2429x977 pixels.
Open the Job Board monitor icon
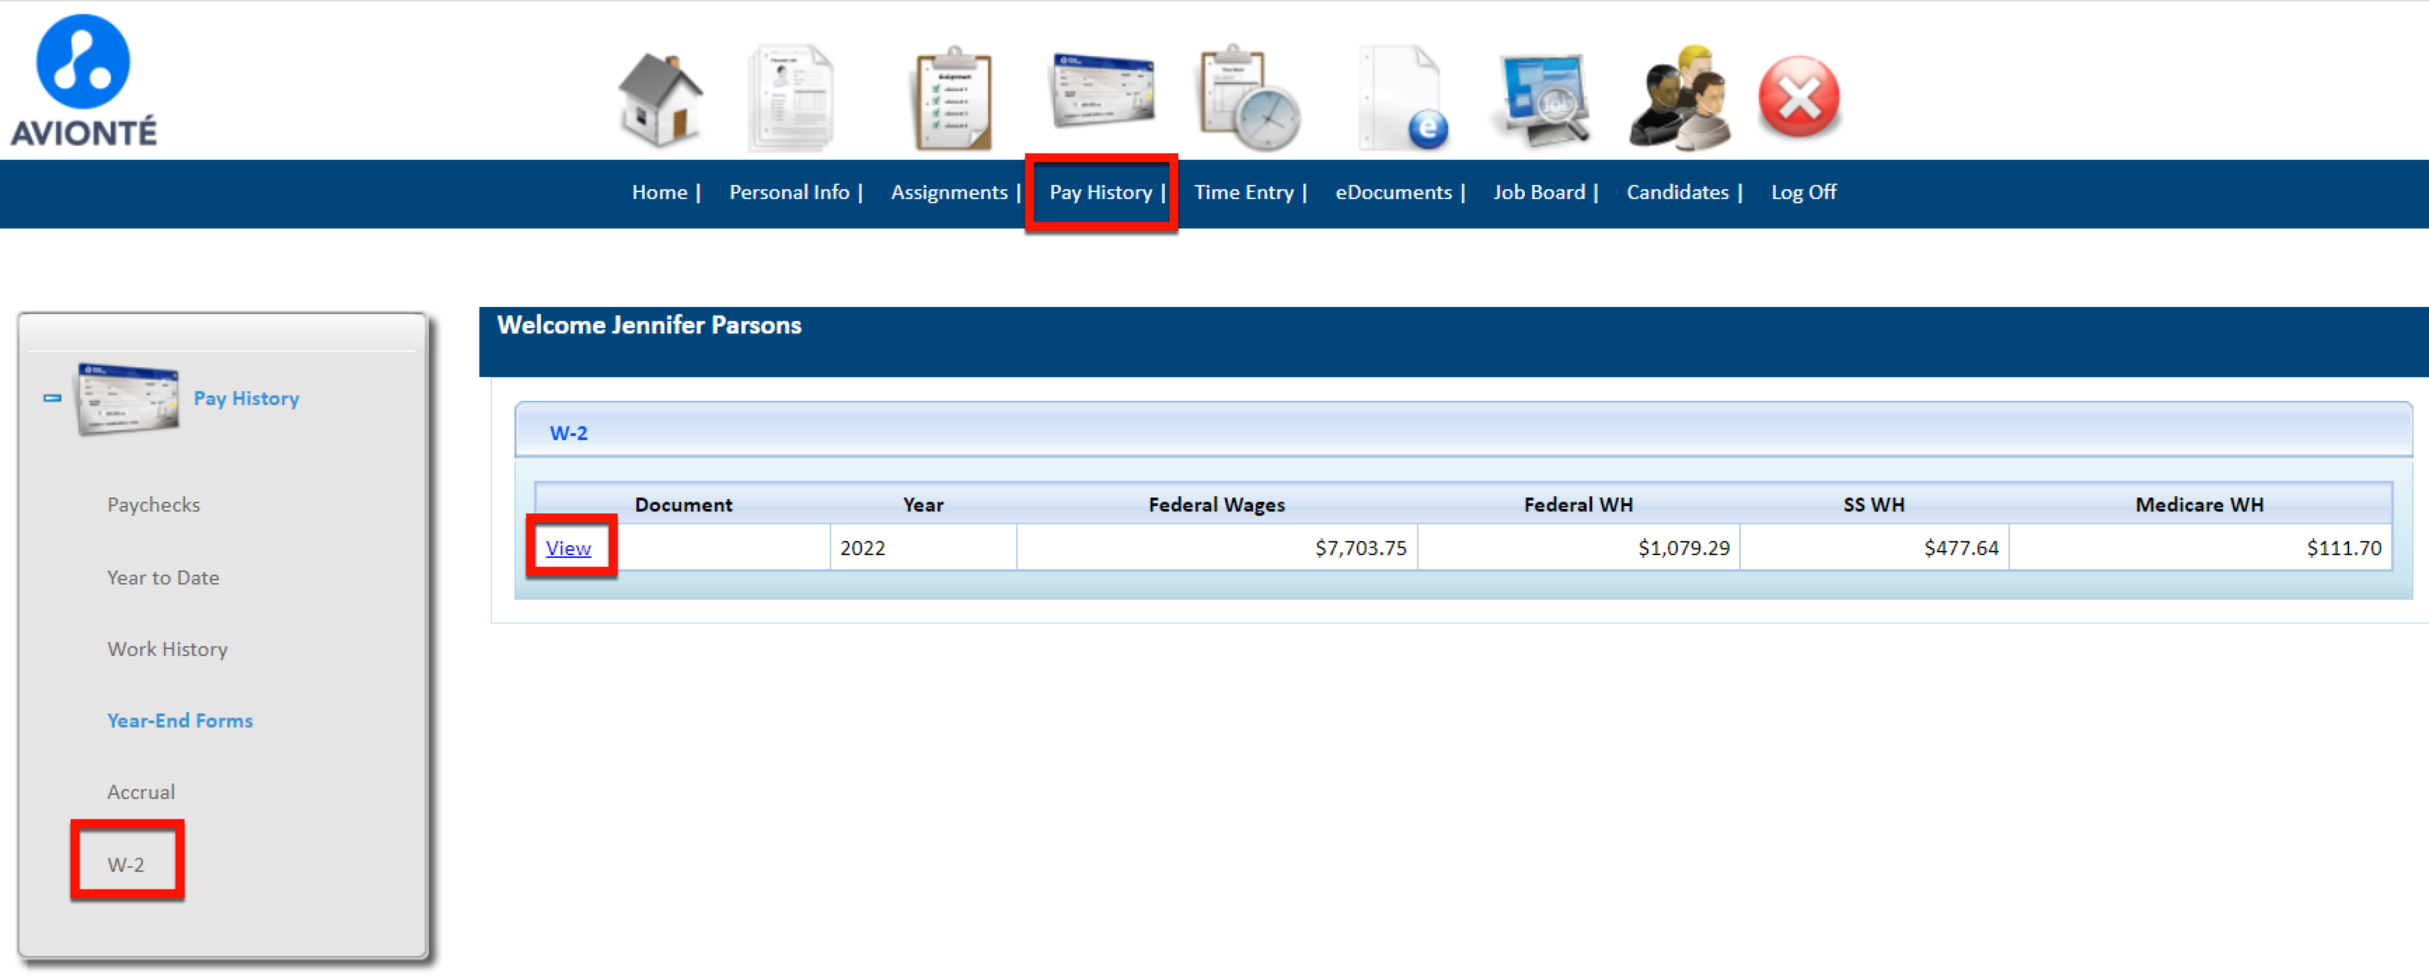click(1544, 100)
